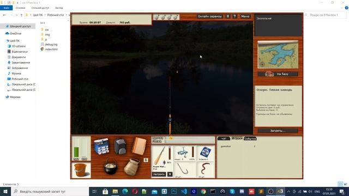Select the img folder in Explorer

[x=47, y=34]
